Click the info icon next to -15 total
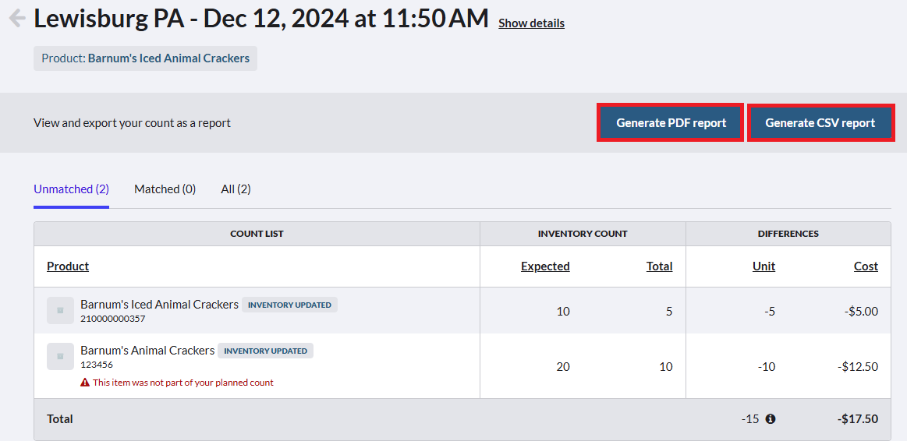Screen dimensions: 907x441 tap(771, 419)
